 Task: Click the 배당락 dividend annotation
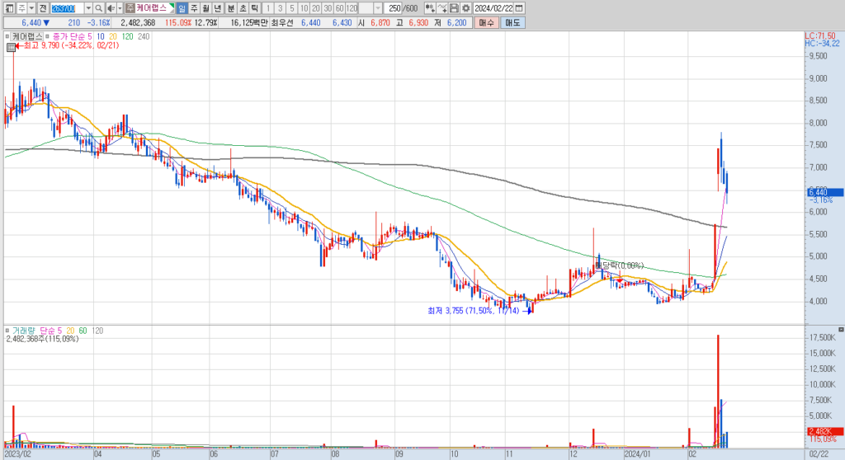[620, 265]
